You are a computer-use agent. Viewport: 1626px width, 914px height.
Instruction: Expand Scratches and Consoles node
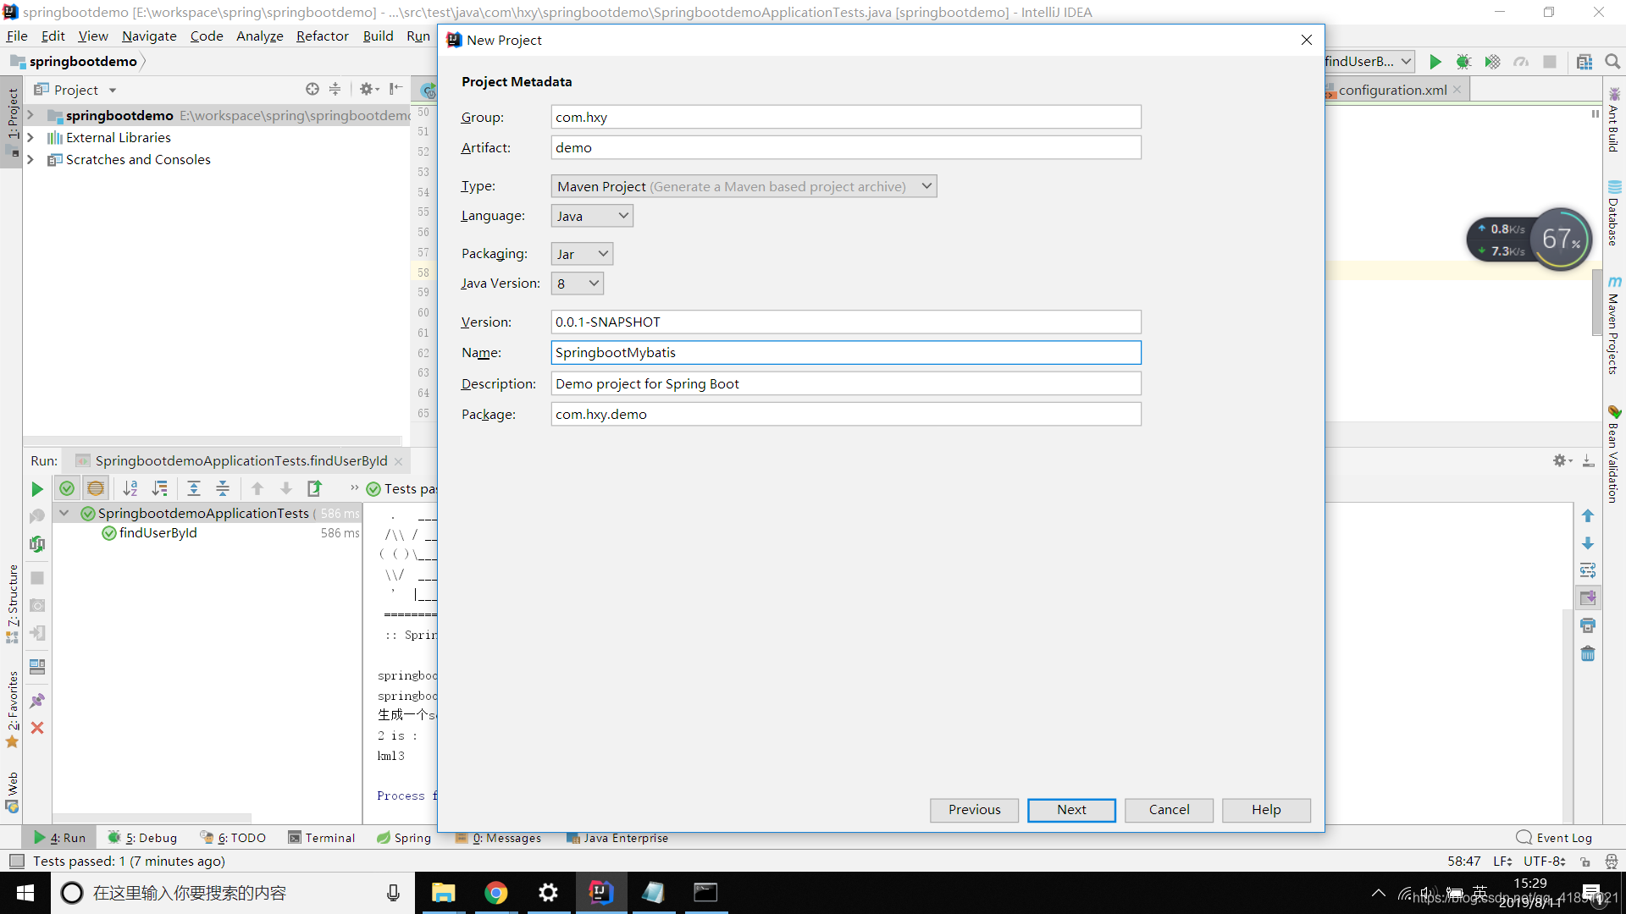[x=30, y=159]
